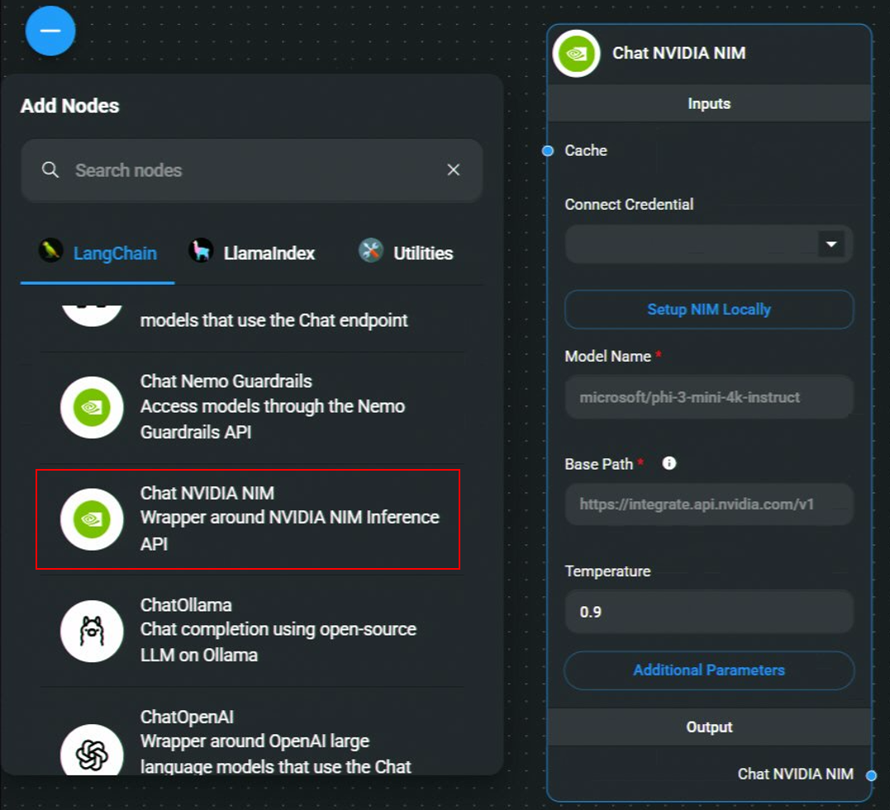Click the Setup NIM Locally button
890x810 pixels.
708,310
